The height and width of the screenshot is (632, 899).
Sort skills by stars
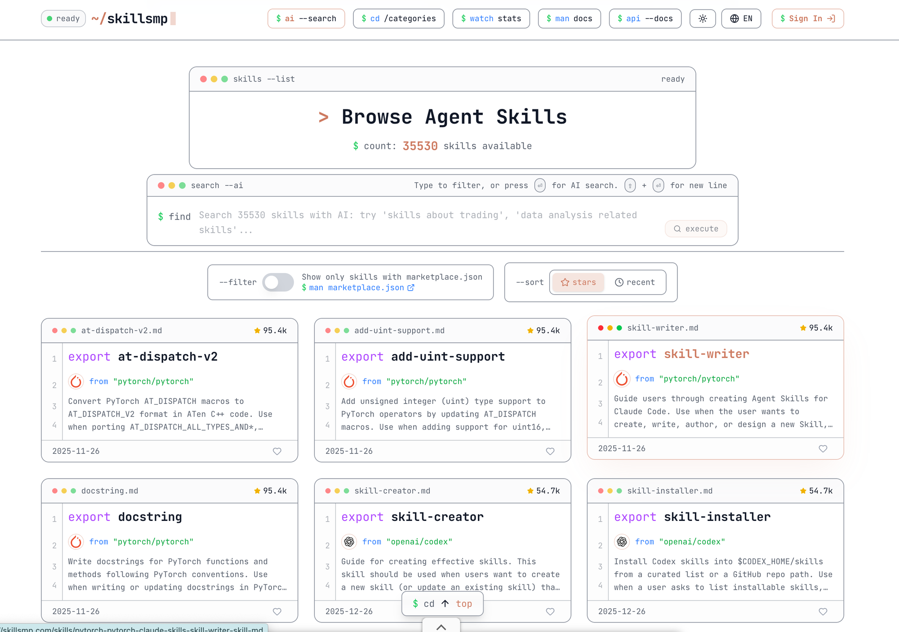[x=578, y=282]
